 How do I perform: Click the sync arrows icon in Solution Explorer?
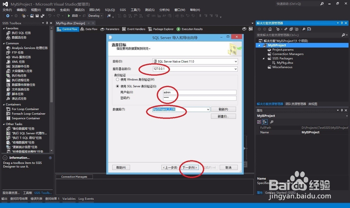(286, 29)
